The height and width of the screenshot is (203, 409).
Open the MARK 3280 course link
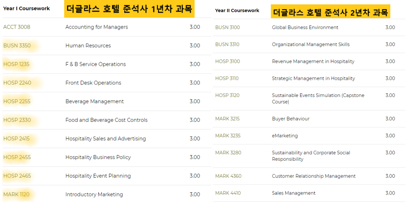coord(228,153)
